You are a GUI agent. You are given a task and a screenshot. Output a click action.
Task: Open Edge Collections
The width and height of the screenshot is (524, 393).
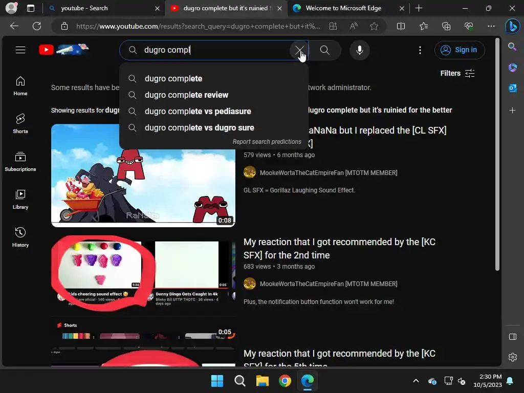pyautogui.click(x=446, y=26)
